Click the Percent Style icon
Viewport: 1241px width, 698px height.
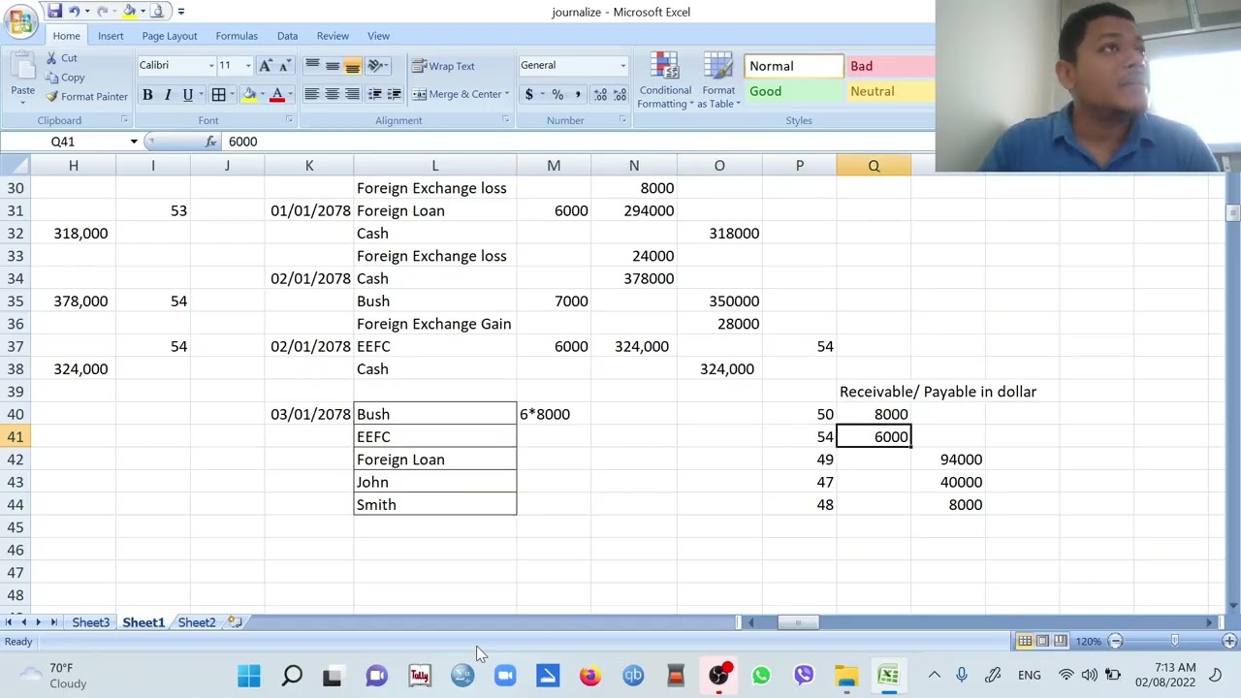557,95
